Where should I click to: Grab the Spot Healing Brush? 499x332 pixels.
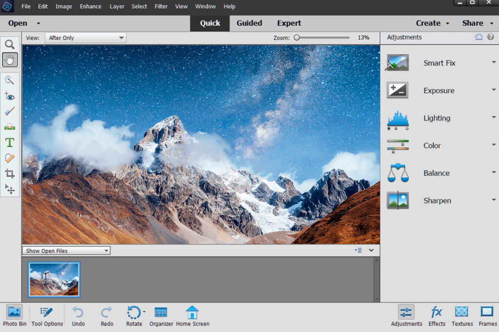(x=10, y=158)
